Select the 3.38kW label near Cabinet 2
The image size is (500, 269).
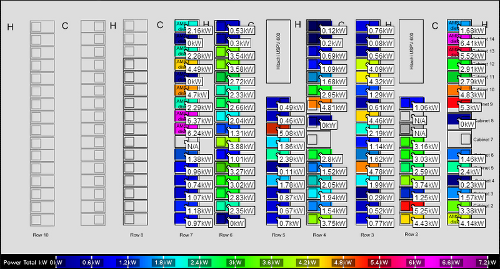472,211
